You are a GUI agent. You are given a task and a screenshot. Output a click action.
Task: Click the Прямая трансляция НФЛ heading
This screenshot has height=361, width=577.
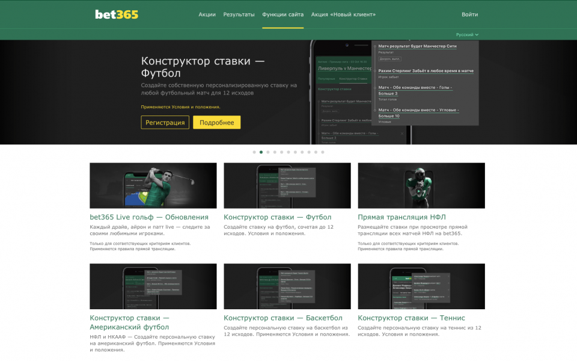click(401, 217)
